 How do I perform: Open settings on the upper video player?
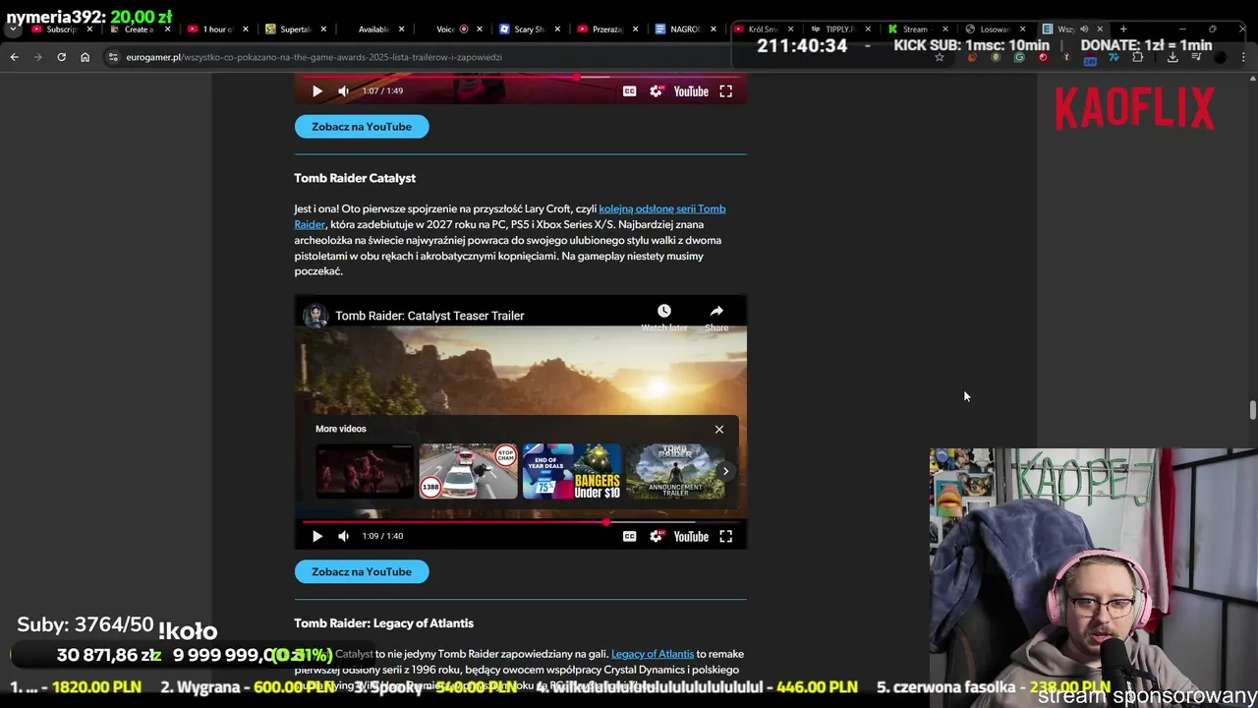(x=656, y=90)
